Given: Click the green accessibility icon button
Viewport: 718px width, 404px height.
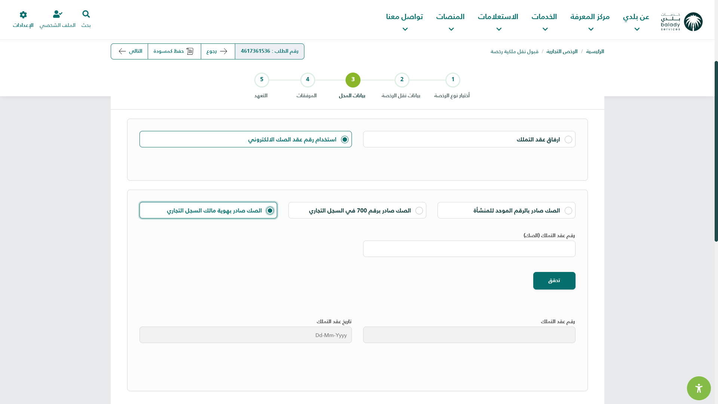Looking at the screenshot, I should [x=699, y=388].
